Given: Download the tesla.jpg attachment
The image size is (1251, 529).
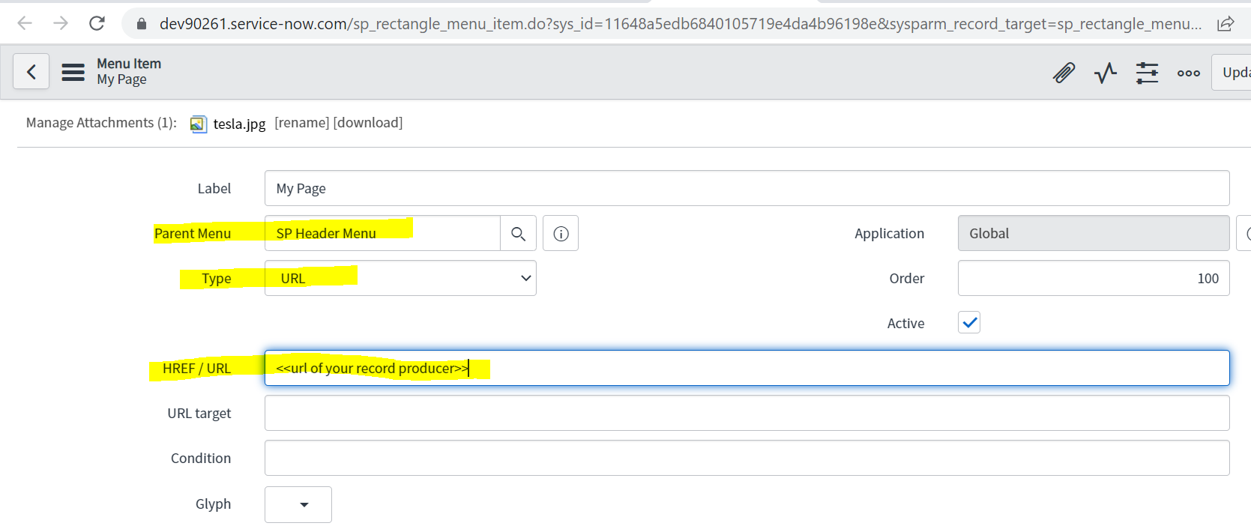Looking at the screenshot, I should click(368, 122).
